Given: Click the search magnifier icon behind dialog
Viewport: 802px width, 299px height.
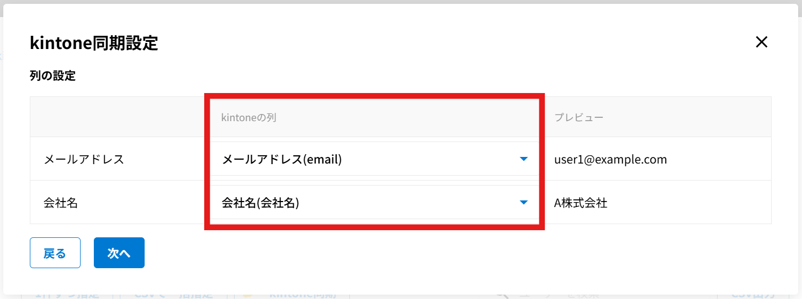Looking at the screenshot, I should [501, 295].
